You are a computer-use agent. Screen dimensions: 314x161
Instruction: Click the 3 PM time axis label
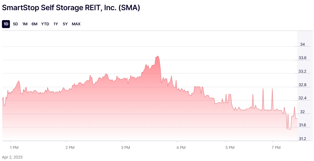pyautogui.click(x=125, y=148)
